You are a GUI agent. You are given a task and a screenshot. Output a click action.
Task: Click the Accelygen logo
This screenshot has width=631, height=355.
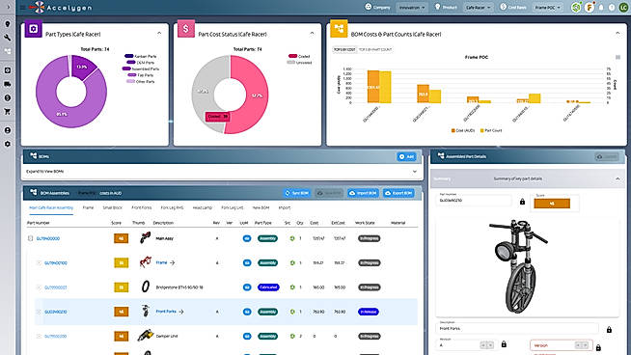click(x=61, y=8)
